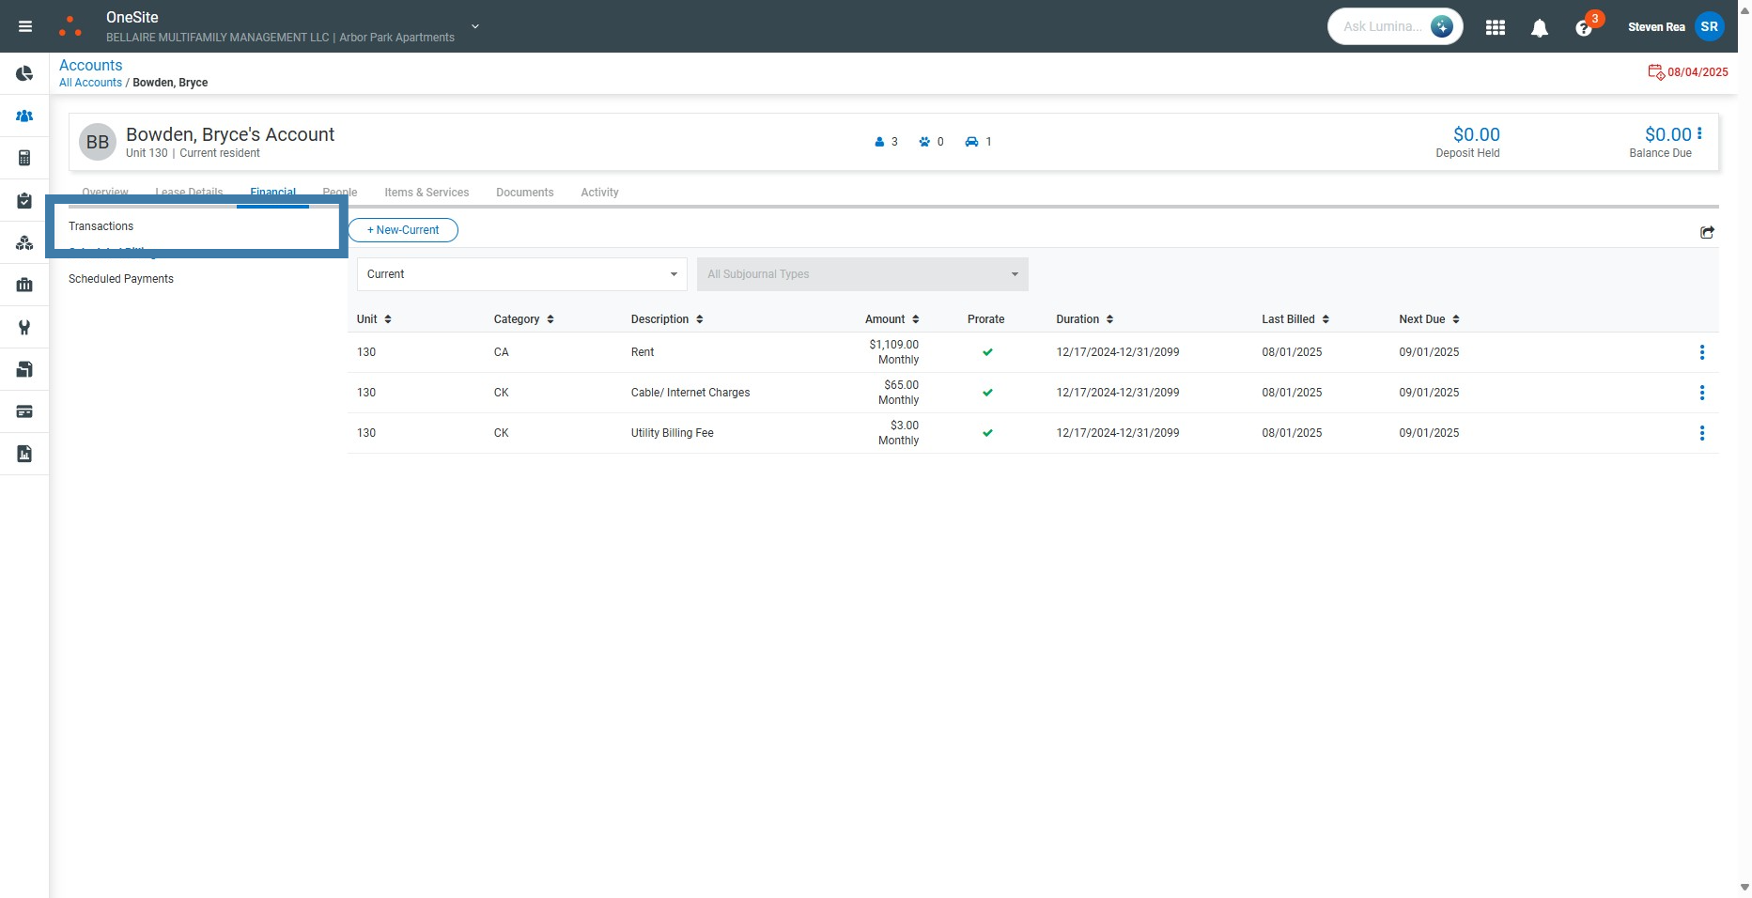This screenshot has width=1752, height=898.
Task: Click the 'Utility Billing Fee' description cell
Action: (x=673, y=433)
